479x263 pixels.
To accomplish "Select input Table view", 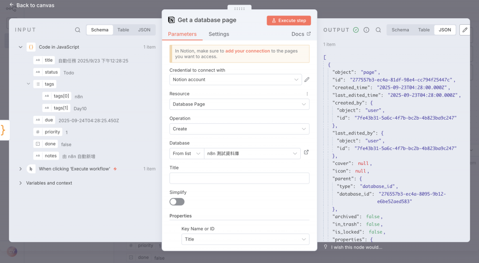I will [x=123, y=30].
